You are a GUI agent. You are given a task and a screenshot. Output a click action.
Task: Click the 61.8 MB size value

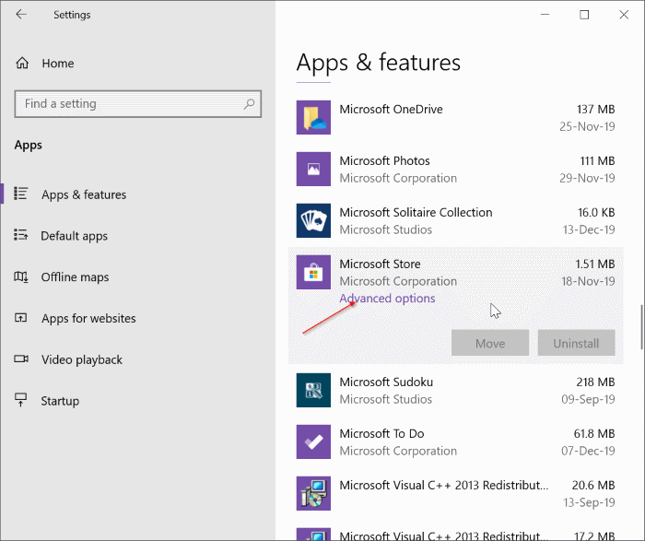(x=594, y=433)
